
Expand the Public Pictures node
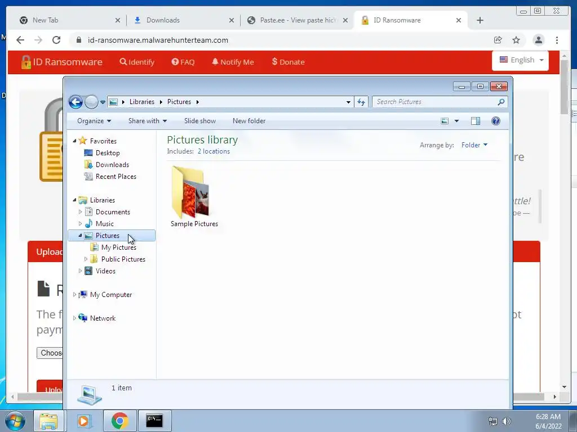click(x=86, y=259)
